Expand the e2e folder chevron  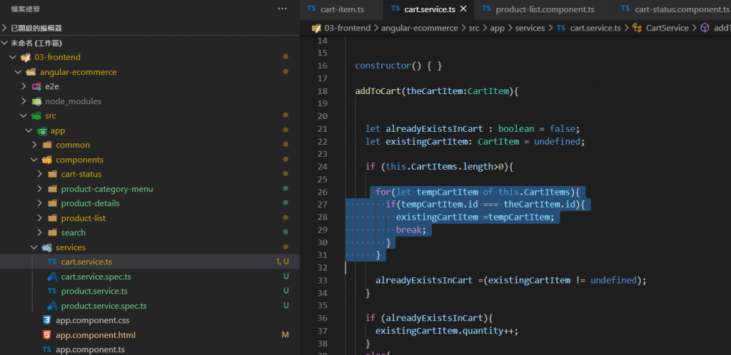point(24,86)
